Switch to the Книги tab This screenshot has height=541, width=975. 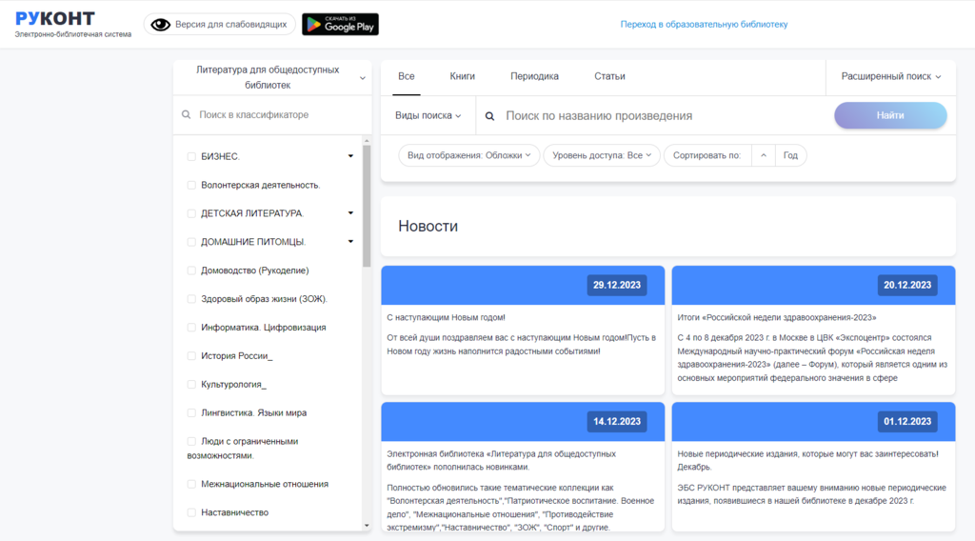click(x=463, y=76)
